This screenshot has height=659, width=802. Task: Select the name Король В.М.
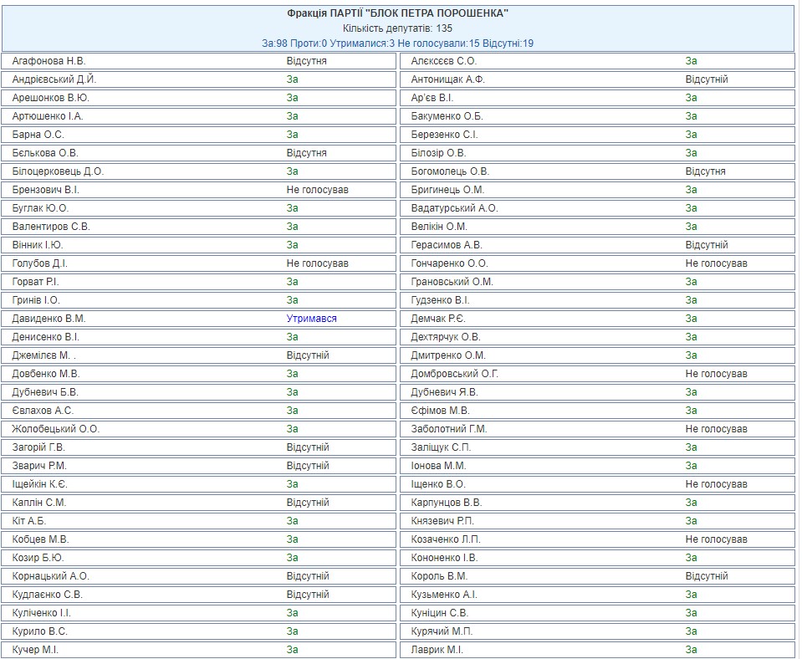coord(439,576)
